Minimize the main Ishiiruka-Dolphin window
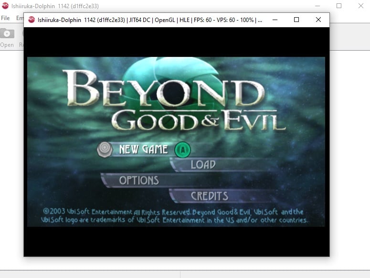The image size is (370, 278). 317,6
